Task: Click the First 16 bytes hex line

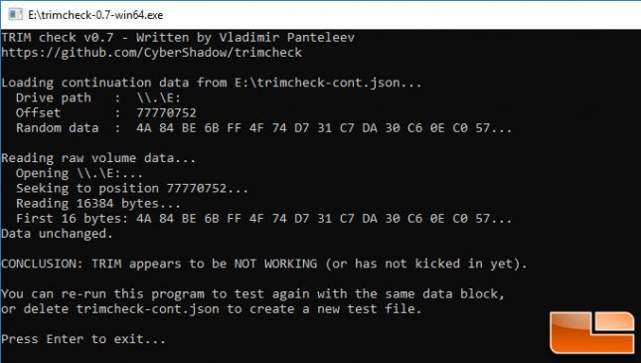Action: [x=263, y=219]
